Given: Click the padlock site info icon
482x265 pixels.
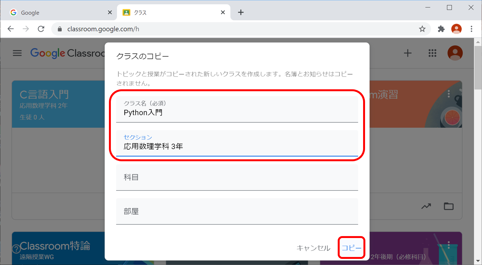Looking at the screenshot, I should (59, 29).
